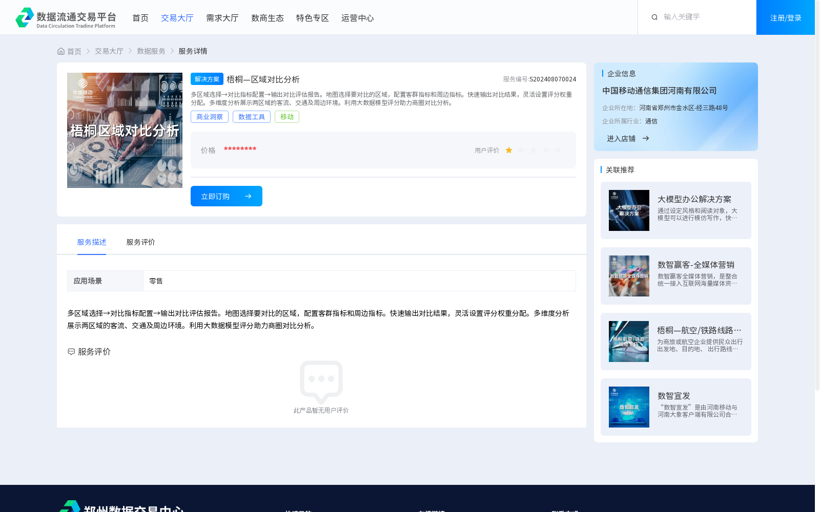Go to 交易大厅 via the breadcrumb
The height and width of the screenshot is (512, 820).
109,51
